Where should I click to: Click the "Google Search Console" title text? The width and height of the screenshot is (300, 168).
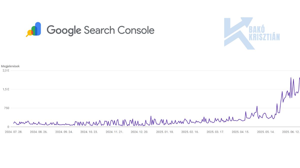point(100,30)
